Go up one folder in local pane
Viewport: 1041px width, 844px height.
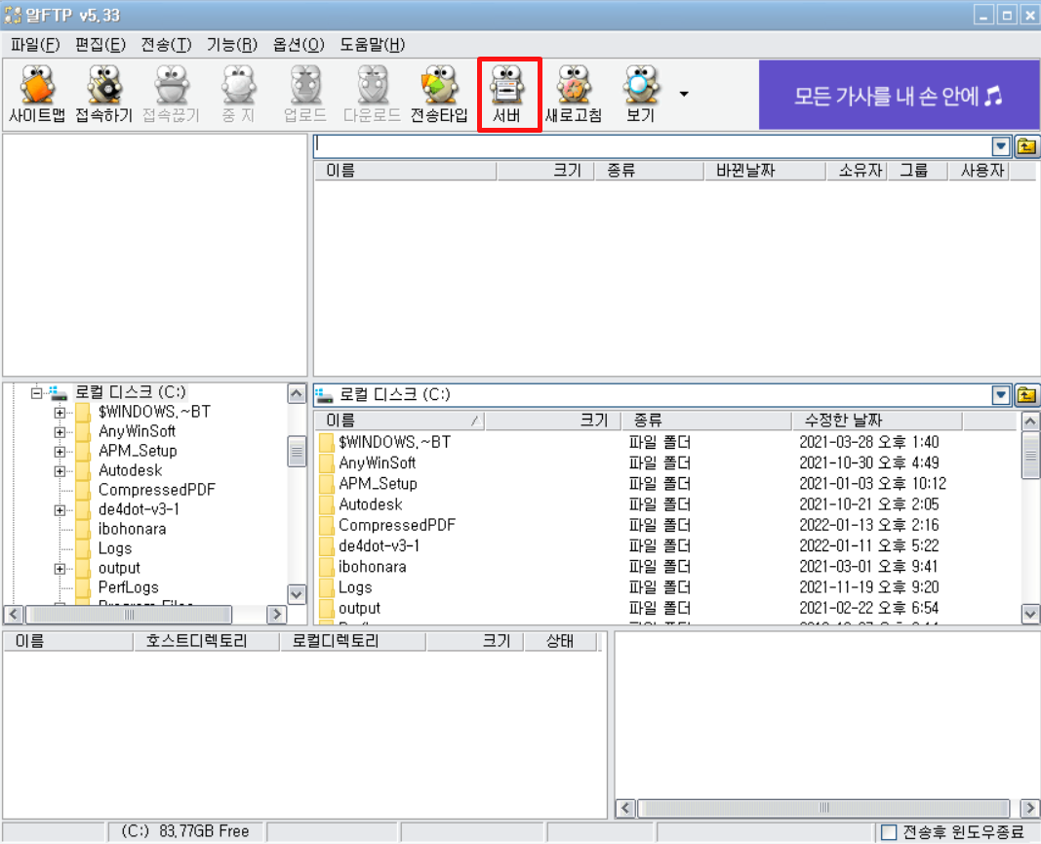click(x=1026, y=395)
